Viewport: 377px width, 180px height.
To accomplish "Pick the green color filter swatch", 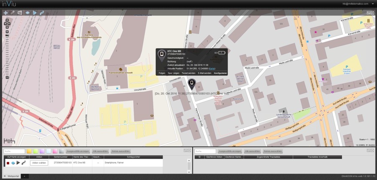I will pos(36,151).
